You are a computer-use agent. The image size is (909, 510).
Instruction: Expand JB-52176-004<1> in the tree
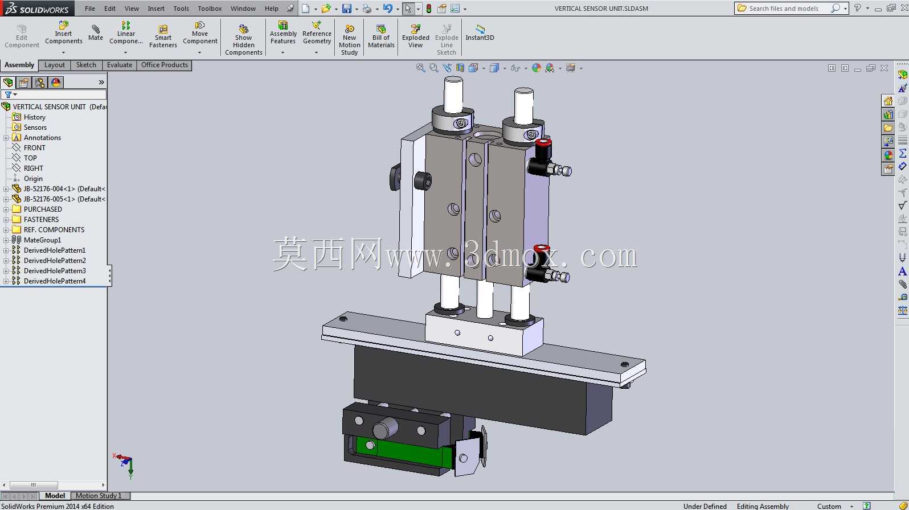coord(6,189)
